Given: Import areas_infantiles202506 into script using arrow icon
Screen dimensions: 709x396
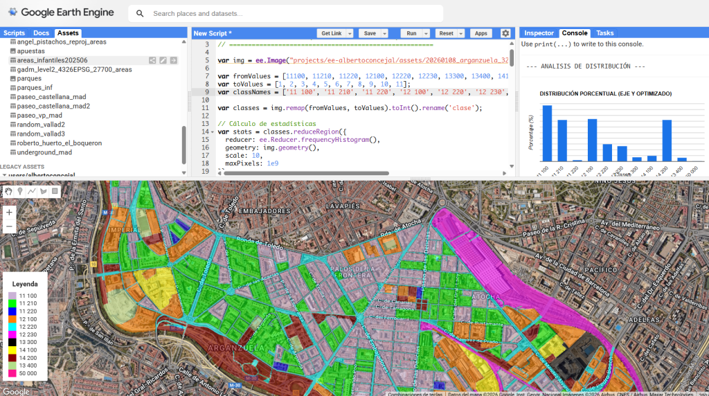Looking at the screenshot, I should [174, 60].
